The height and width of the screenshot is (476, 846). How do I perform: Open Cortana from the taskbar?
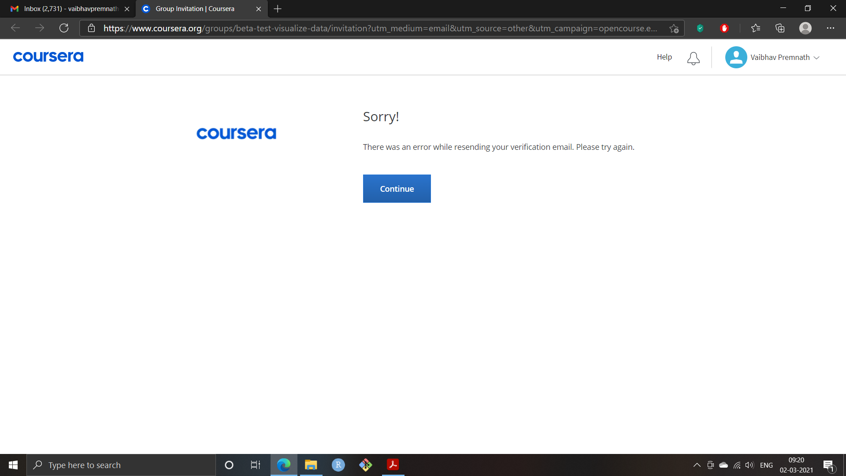click(x=229, y=465)
